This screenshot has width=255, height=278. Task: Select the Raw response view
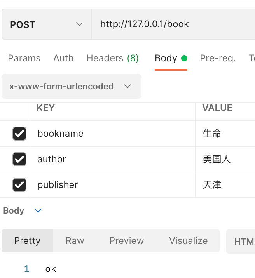click(x=75, y=241)
